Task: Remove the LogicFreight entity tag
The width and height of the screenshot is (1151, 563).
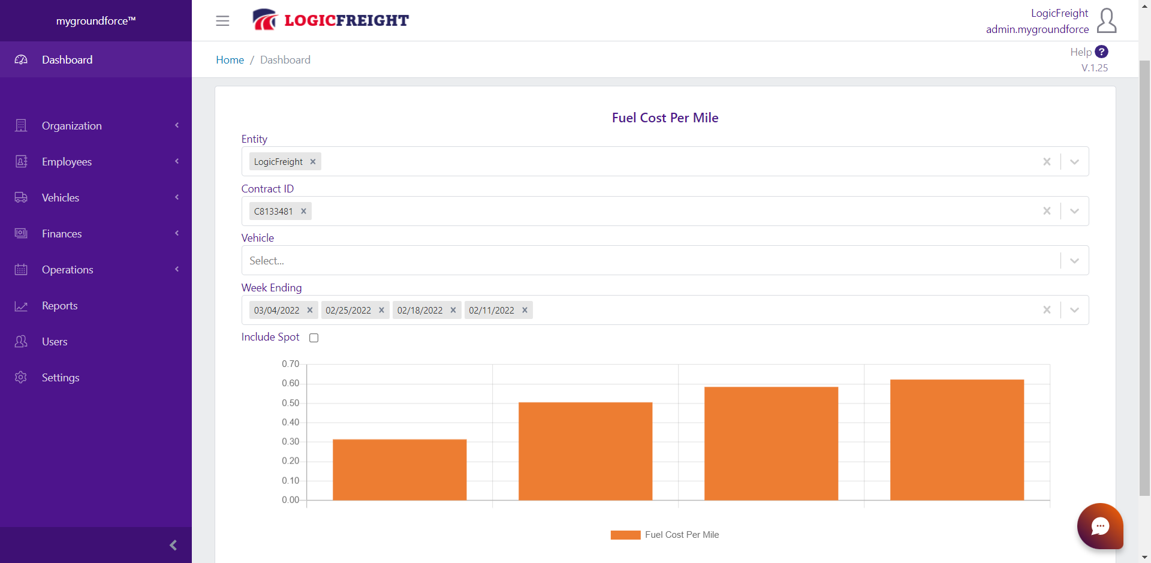Action: point(313,162)
